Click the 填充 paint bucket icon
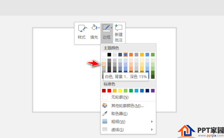 (94, 27)
